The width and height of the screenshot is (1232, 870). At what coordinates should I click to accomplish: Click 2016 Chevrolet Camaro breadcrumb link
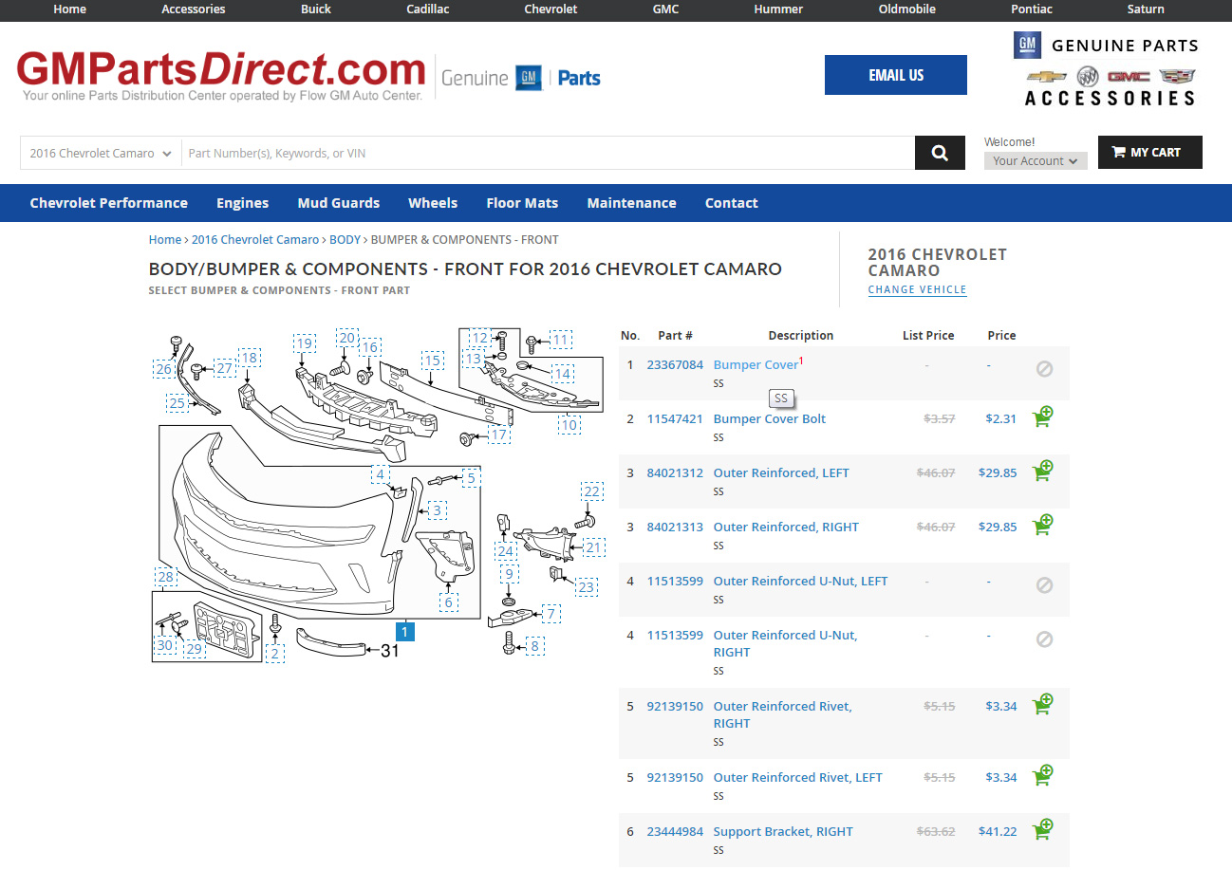[x=255, y=240]
